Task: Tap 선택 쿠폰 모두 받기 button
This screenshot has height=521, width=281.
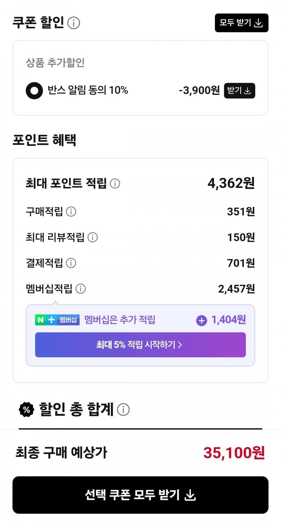Action: coord(140,495)
